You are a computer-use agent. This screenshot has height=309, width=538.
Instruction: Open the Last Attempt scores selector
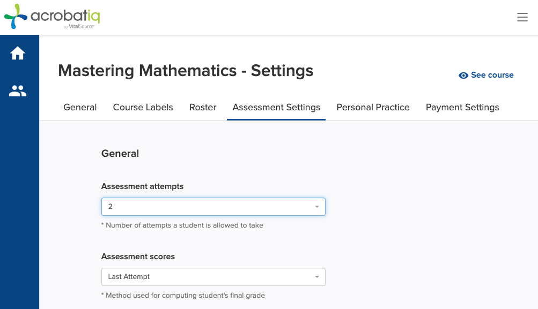(213, 277)
